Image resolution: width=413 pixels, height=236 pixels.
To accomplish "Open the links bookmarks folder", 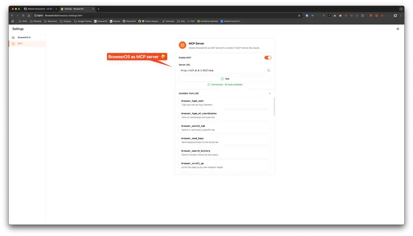I will pos(181,21).
